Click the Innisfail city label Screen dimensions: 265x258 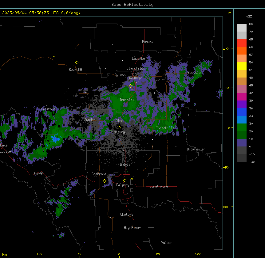[x=128, y=100]
